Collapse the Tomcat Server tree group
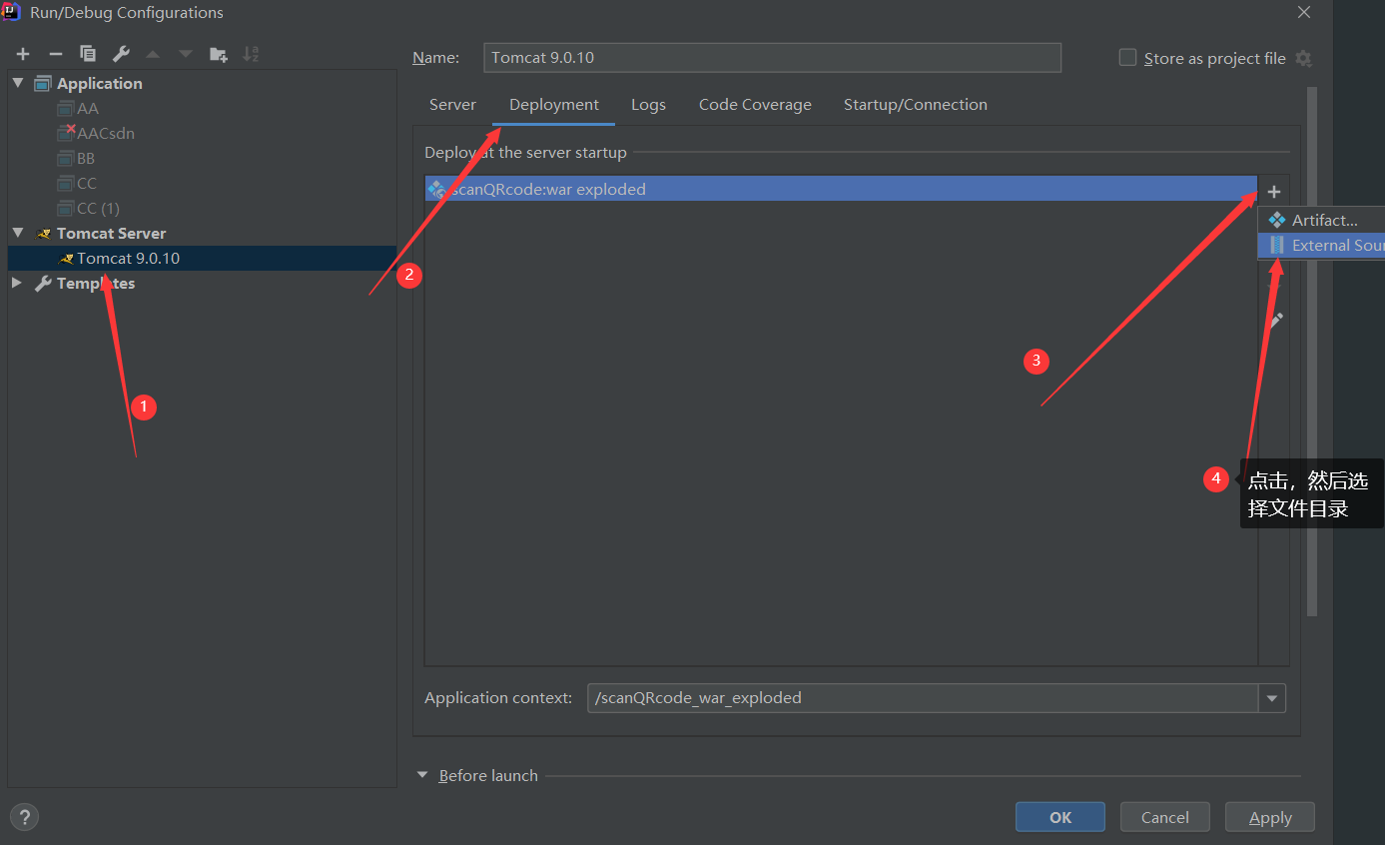 coord(18,234)
